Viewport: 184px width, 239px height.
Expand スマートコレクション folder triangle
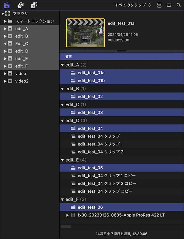[5, 21]
